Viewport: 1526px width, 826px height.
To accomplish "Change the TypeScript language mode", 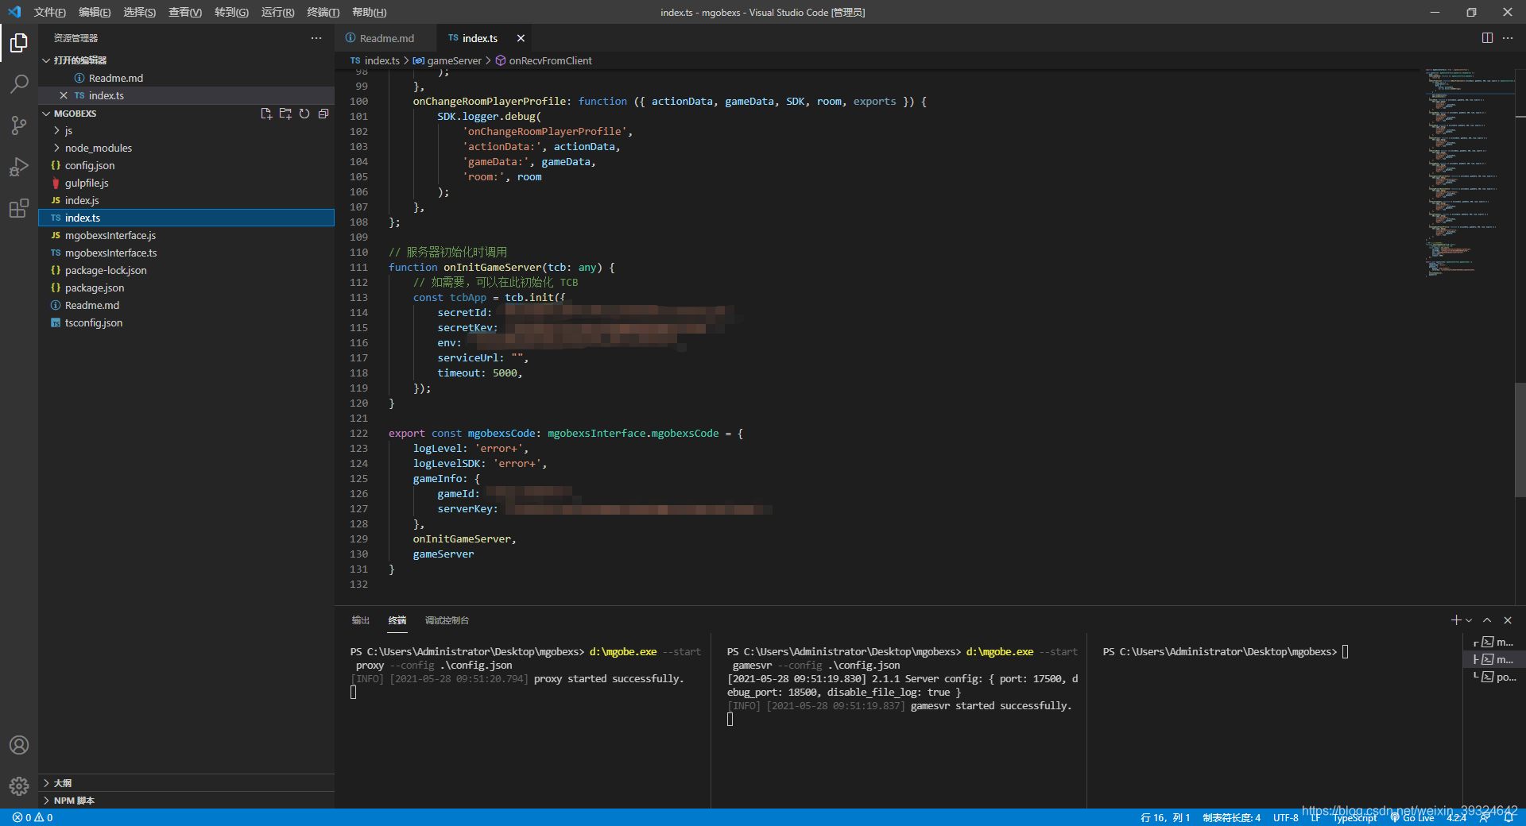I will coord(1354,817).
